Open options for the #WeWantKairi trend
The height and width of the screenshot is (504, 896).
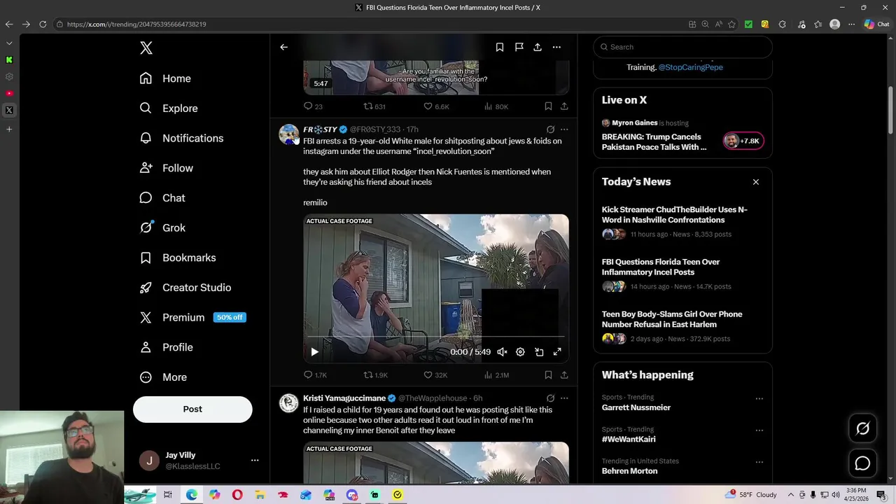[x=759, y=430]
